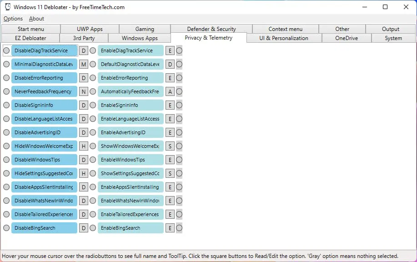Open the UI & Personalization tab
The width and height of the screenshot is (417, 262).
click(284, 38)
